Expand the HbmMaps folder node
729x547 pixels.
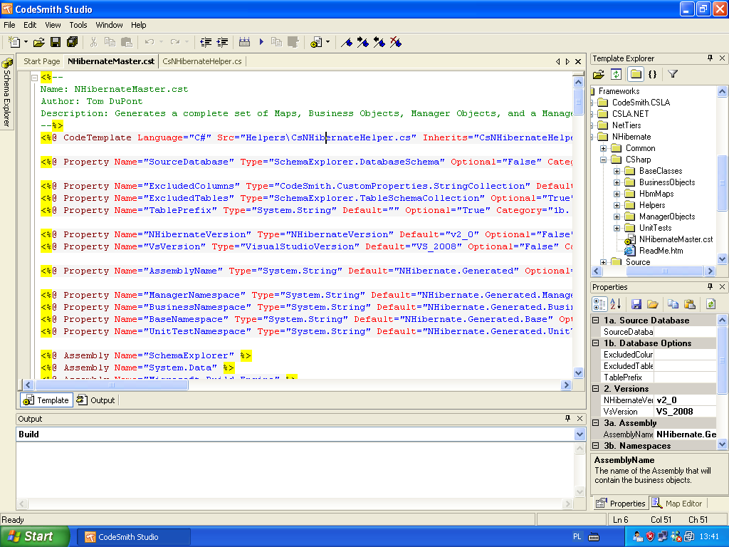(617, 194)
